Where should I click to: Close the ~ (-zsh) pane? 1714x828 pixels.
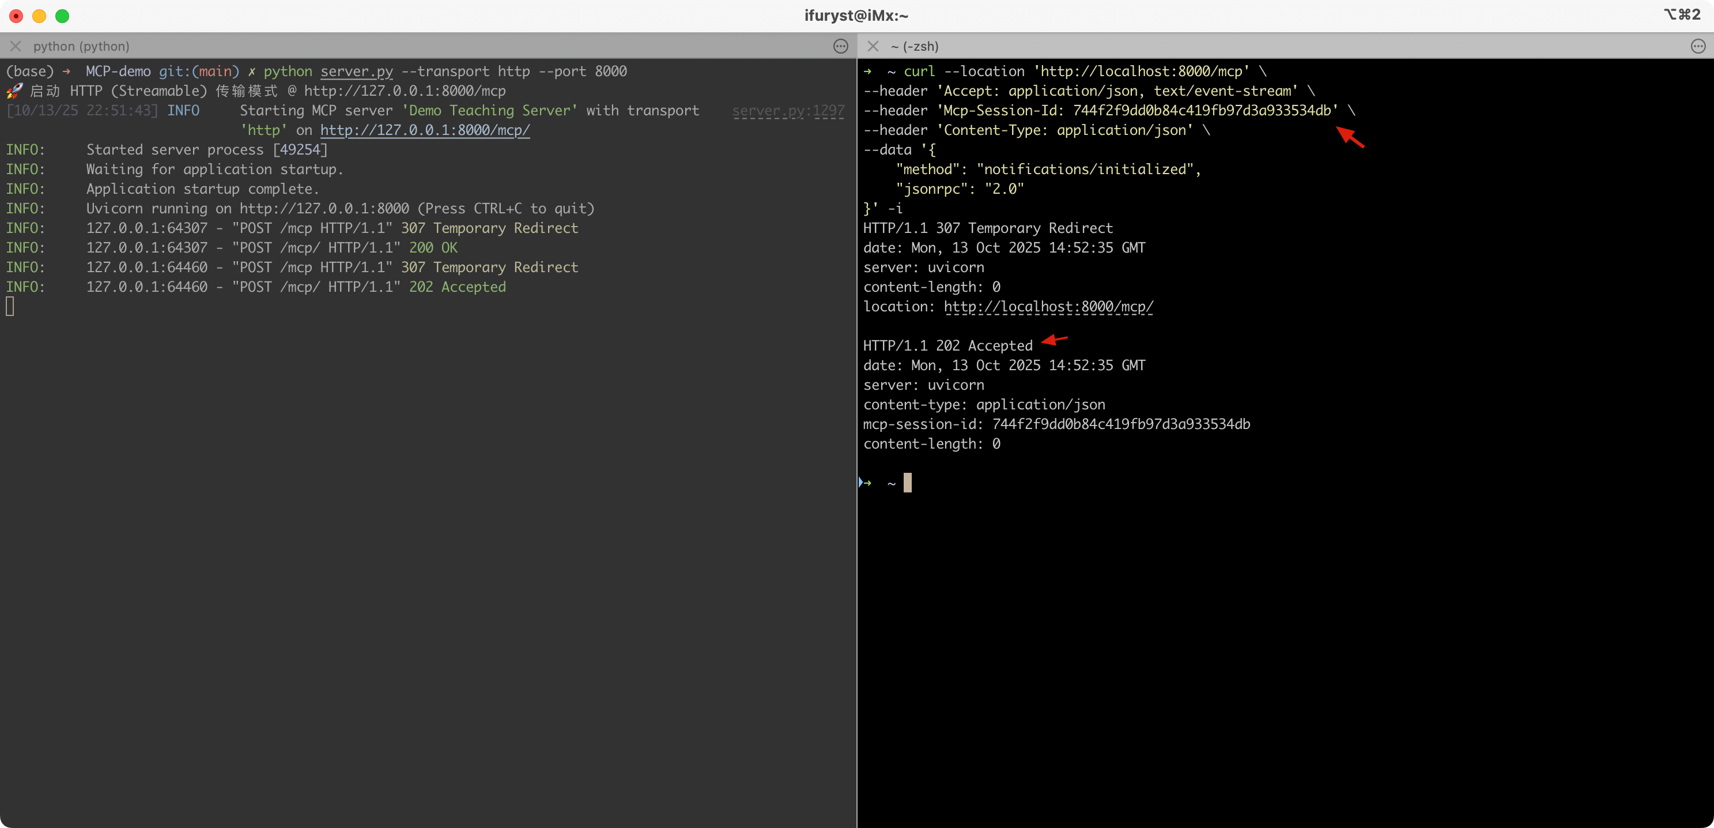coord(873,46)
